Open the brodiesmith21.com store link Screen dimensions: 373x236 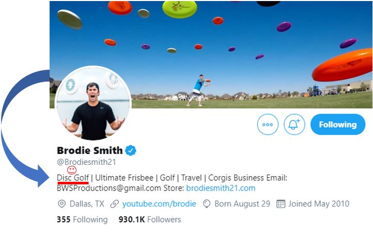[221, 188]
